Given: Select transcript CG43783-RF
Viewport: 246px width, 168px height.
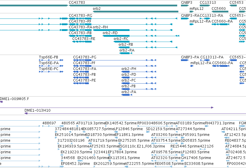Looking at the screenshot, I should pos(80,21).
